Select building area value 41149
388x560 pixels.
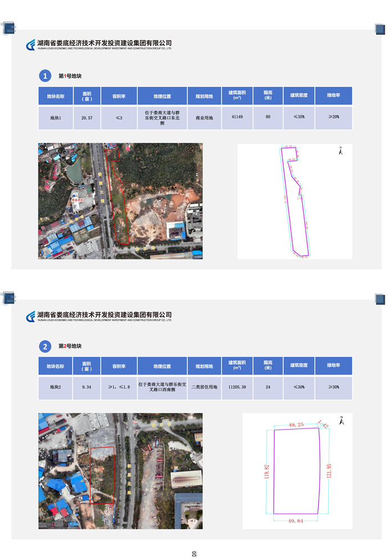(x=237, y=117)
